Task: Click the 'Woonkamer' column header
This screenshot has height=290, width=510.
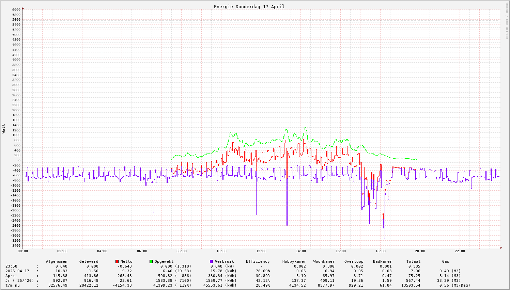Action: [x=324, y=261]
